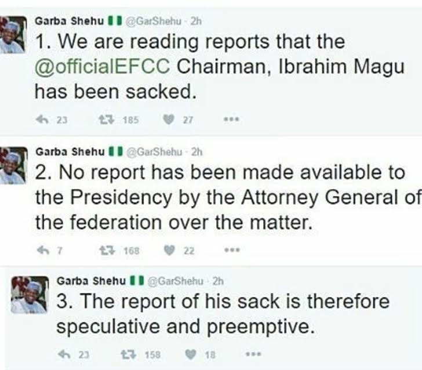This screenshot has width=422, height=370.
Task: Open Garba Shehu's name on first tweet
Action: tap(69, 21)
